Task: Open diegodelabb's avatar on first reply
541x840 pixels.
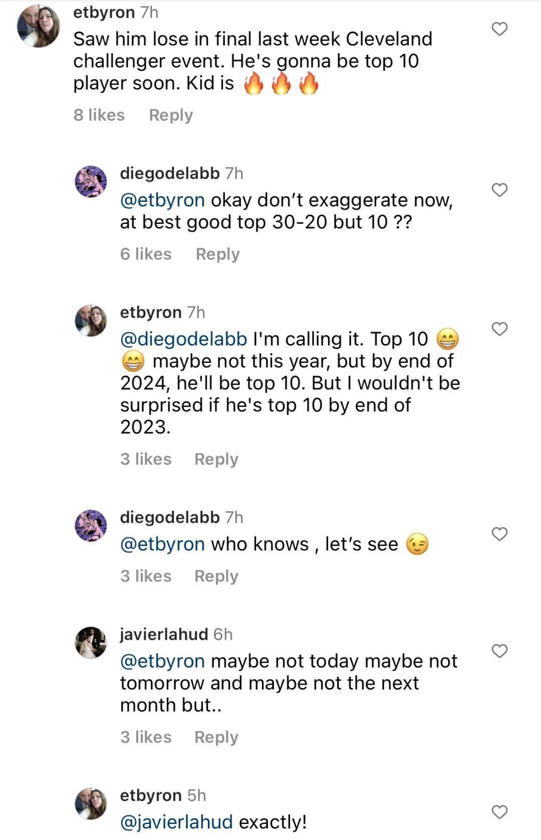Action: (x=91, y=180)
